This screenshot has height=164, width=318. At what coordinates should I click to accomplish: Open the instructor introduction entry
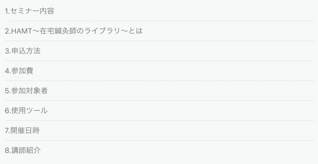23,150
